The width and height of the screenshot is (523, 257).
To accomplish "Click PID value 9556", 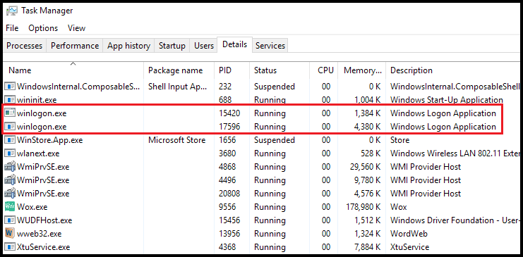I will (227, 207).
